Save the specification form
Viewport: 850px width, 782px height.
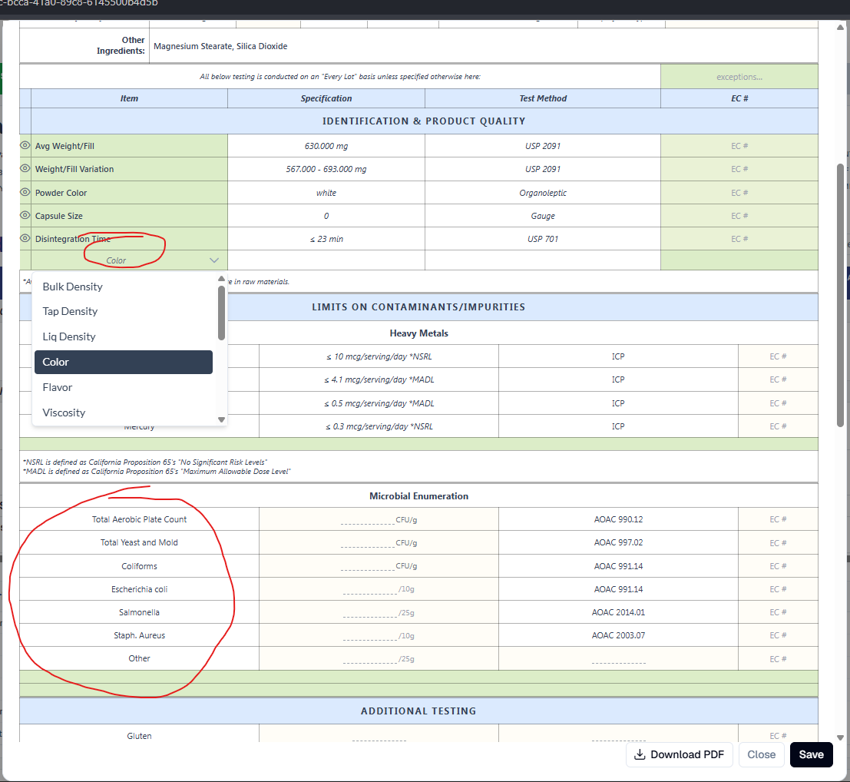point(811,754)
